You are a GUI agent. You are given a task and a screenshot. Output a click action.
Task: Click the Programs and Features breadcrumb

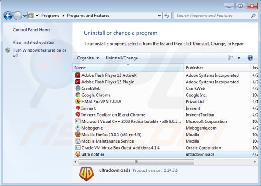coord(88,16)
